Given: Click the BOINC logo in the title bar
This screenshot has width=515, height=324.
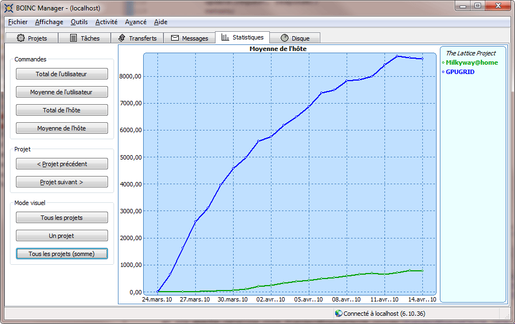Looking at the screenshot, I should coord(8,8).
